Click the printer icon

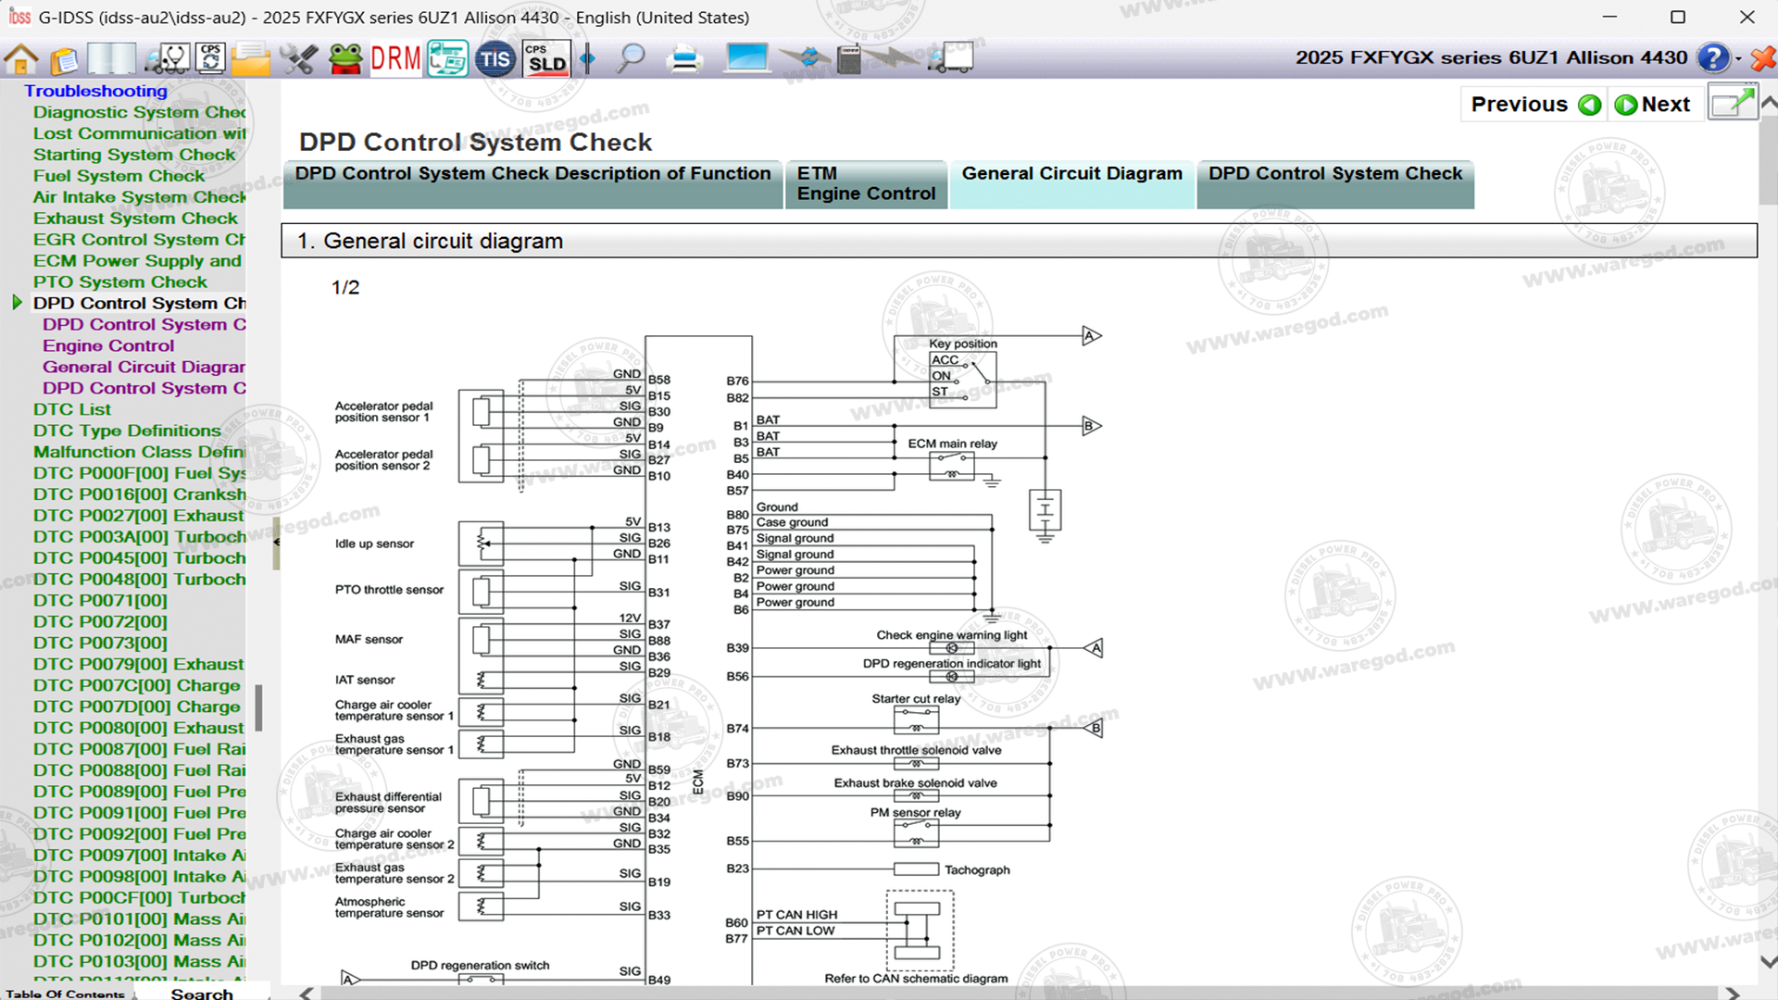(x=685, y=59)
